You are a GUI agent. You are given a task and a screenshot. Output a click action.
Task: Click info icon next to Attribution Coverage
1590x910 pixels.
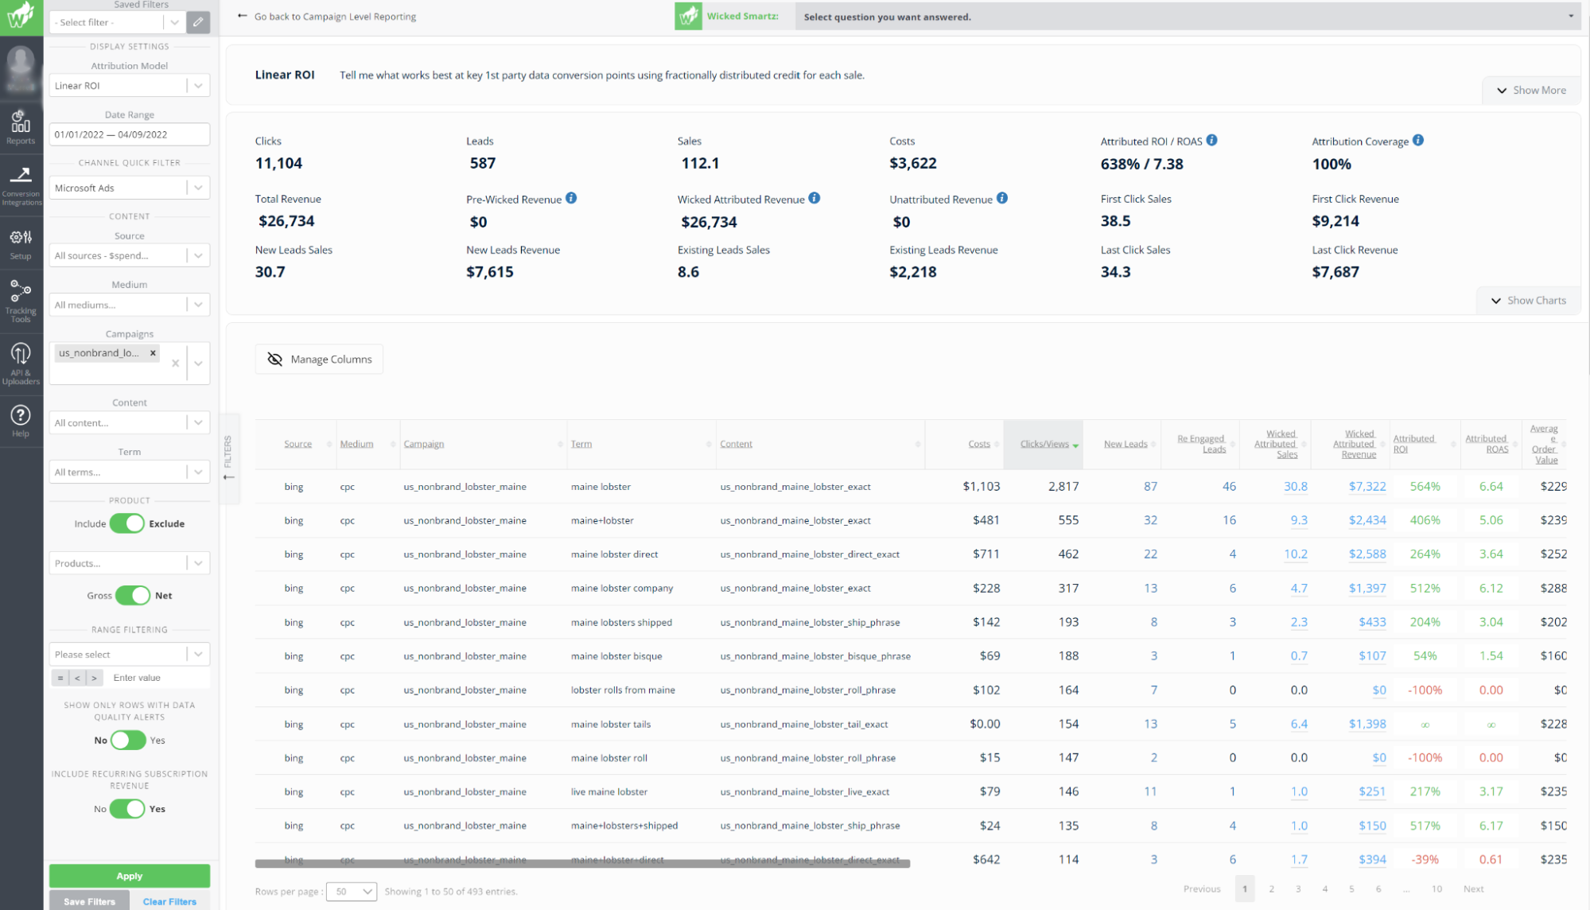pyautogui.click(x=1418, y=140)
